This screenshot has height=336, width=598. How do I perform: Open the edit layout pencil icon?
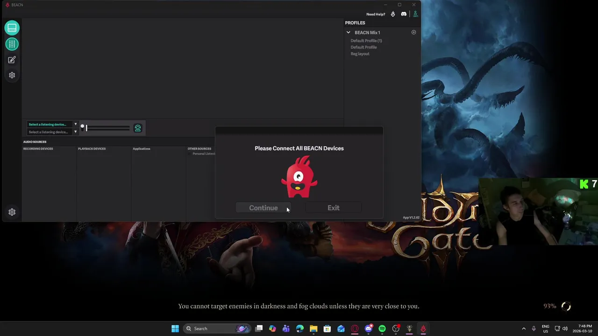(x=12, y=60)
